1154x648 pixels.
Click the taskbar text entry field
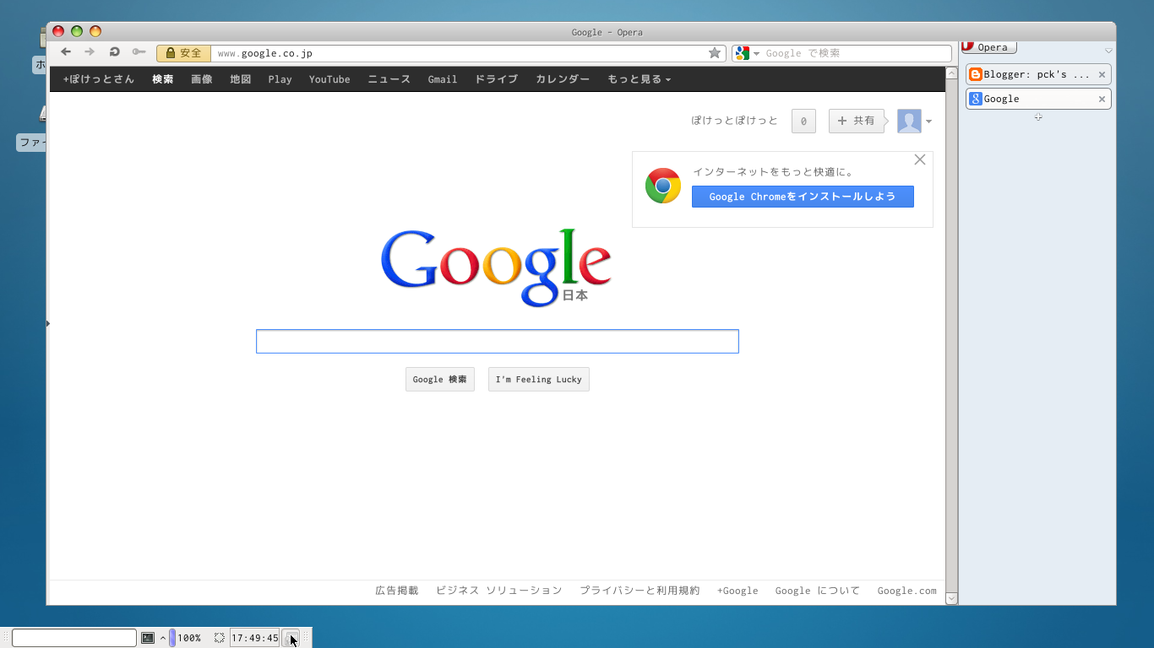pos(74,638)
